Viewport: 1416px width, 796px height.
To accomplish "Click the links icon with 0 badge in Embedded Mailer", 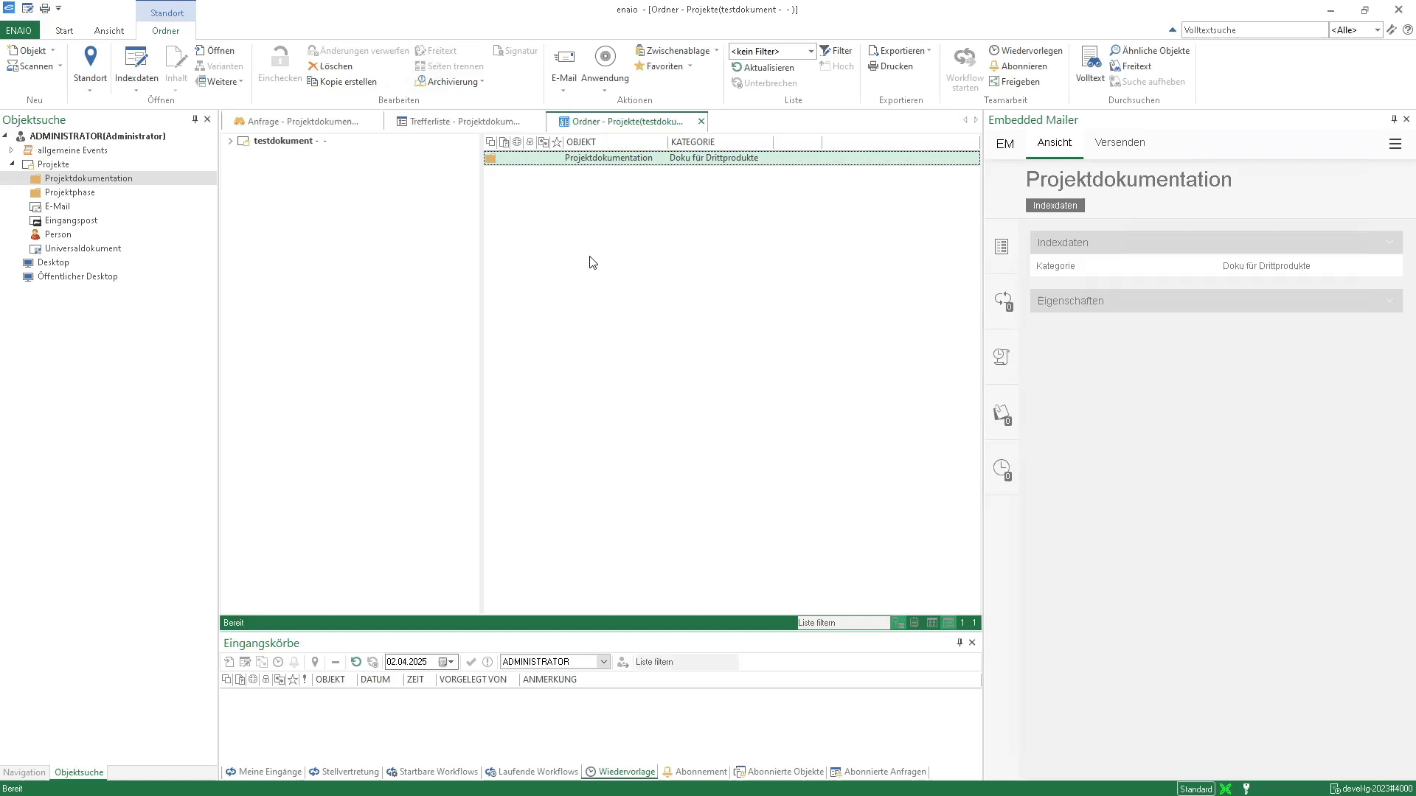I will [1003, 301].
